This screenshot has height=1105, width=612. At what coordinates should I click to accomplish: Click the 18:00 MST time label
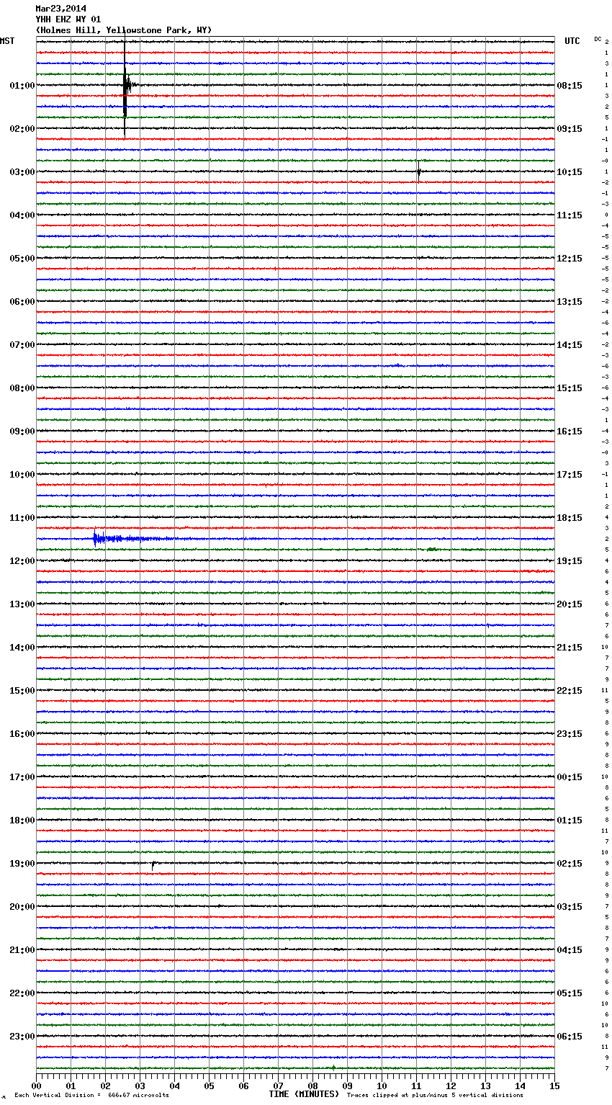pyautogui.click(x=22, y=820)
